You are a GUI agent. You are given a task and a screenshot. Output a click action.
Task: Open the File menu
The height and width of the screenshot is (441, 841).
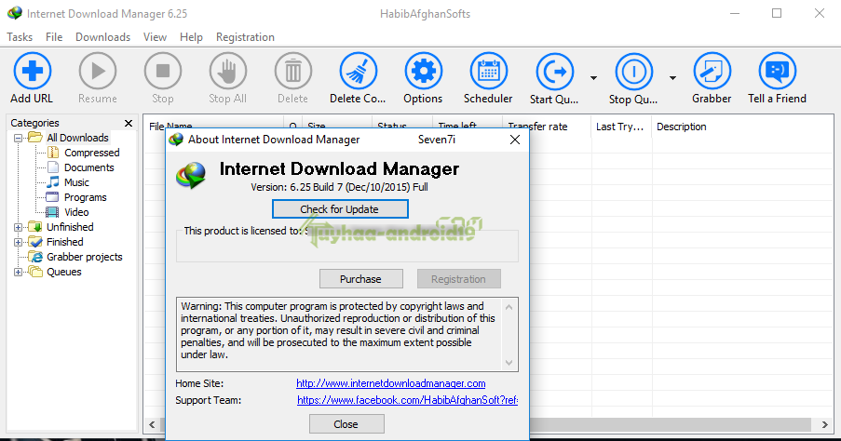[x=54, y=37]
